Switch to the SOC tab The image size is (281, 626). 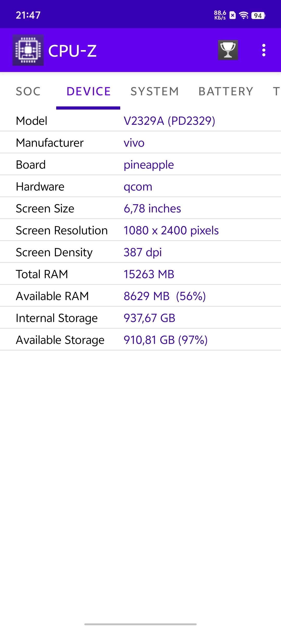coord(28,91)
